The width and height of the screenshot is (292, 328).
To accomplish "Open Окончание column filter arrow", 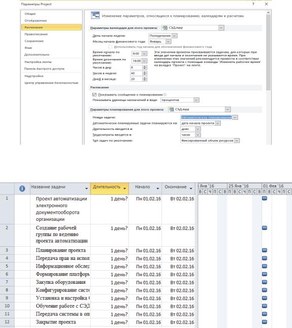I will 191,188.
